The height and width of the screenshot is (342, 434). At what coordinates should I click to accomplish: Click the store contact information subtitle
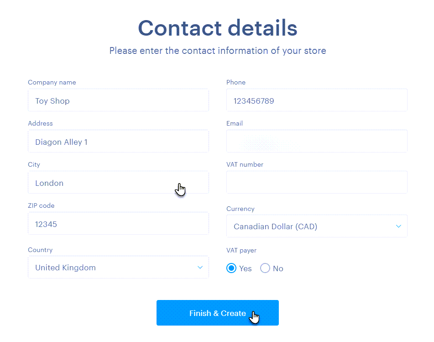(x=217, y=51)
